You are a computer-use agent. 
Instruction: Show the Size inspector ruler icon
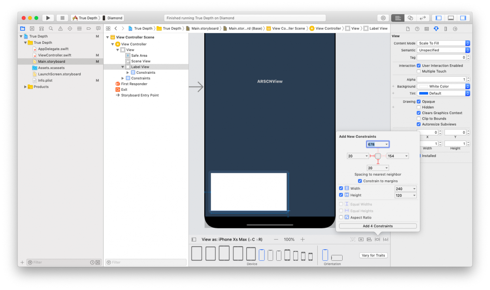pyautogui.click(x=446, y=28)
